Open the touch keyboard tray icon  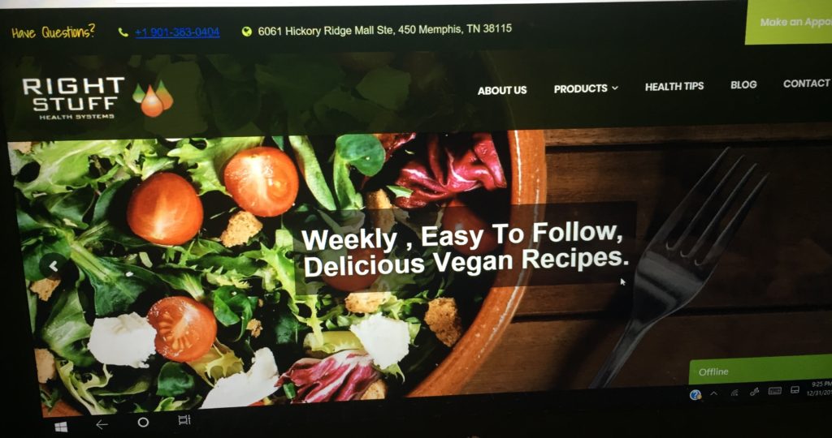(x=774, y=391)
